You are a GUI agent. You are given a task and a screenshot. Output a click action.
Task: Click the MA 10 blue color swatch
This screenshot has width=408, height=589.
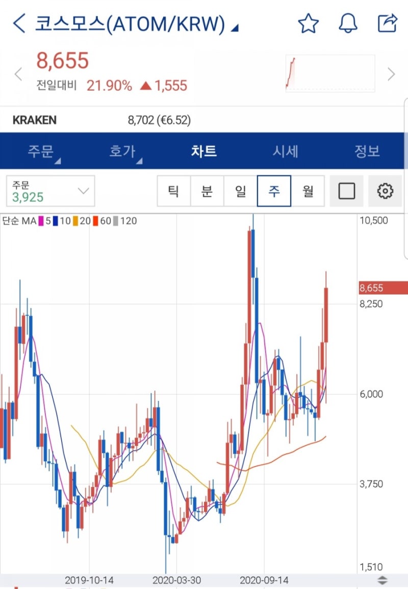(x=55, y=221)
